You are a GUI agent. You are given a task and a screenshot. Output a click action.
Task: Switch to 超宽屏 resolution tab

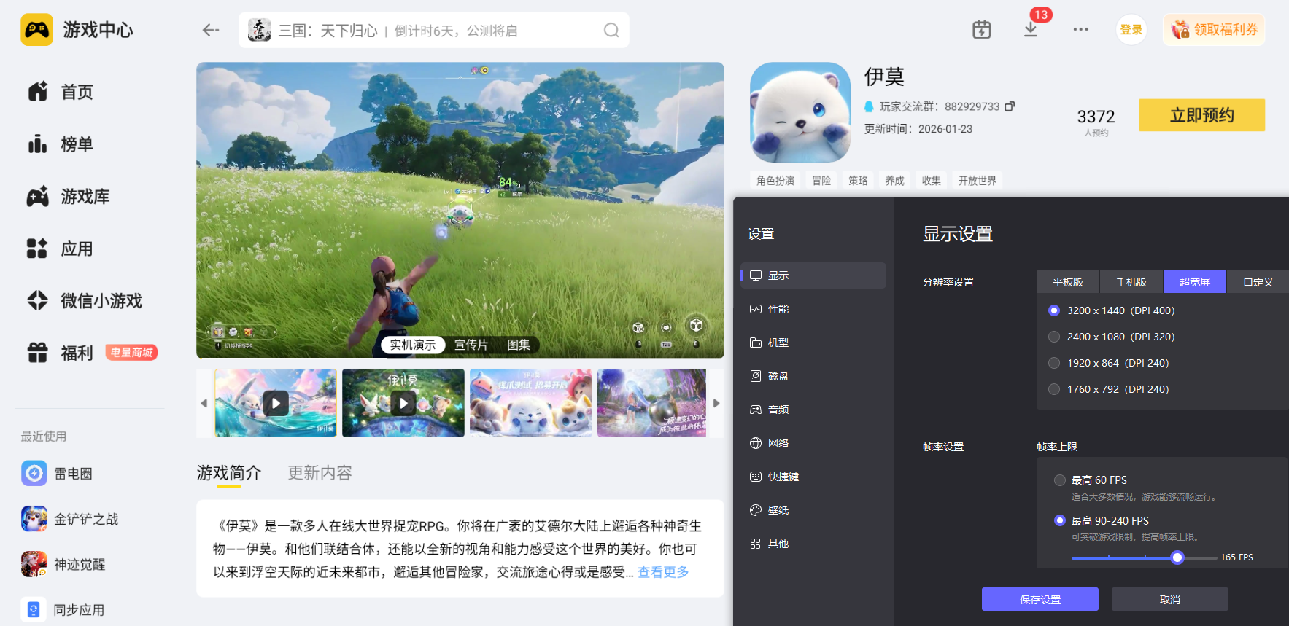(1195, 282)
